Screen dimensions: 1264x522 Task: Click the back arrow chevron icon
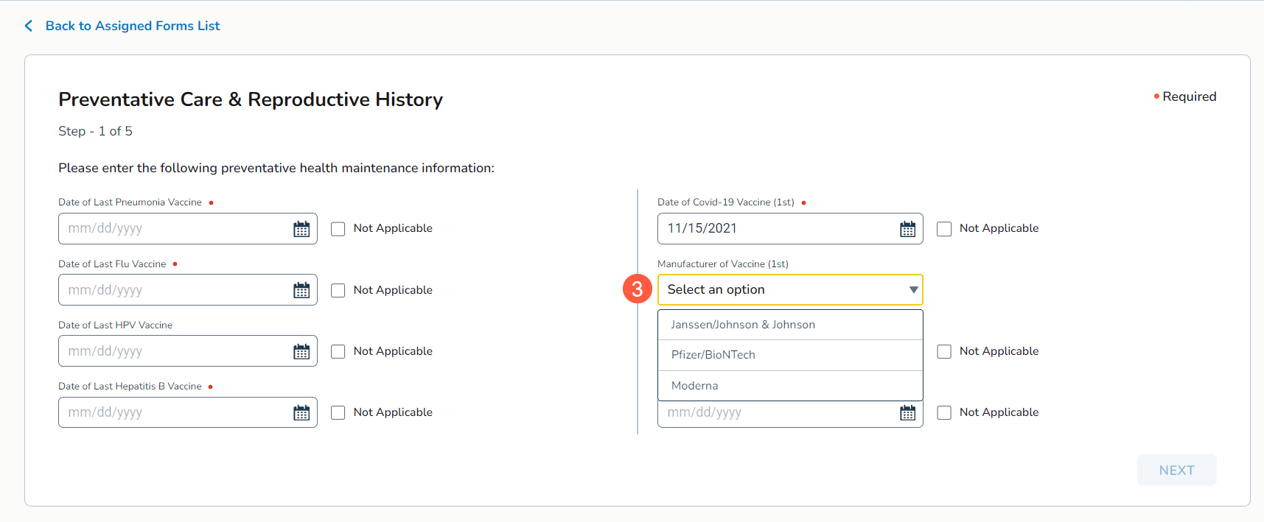[x=29, y=26]
